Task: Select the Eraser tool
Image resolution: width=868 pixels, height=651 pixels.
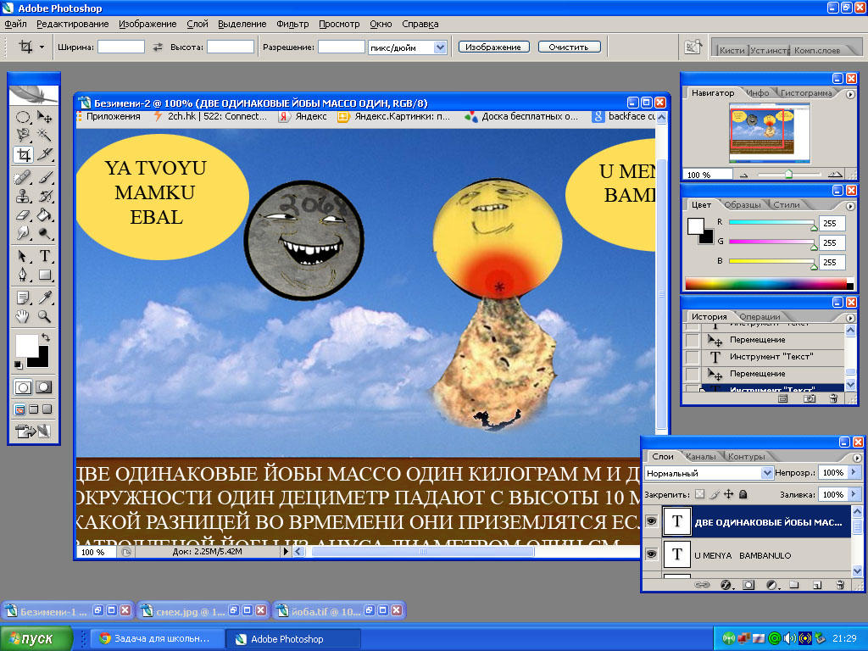Action: [23, 214]
